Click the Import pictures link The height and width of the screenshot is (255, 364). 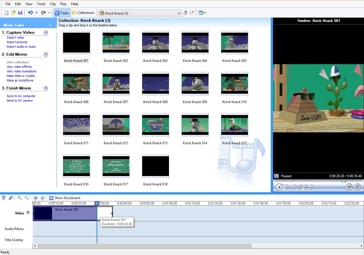17,42
